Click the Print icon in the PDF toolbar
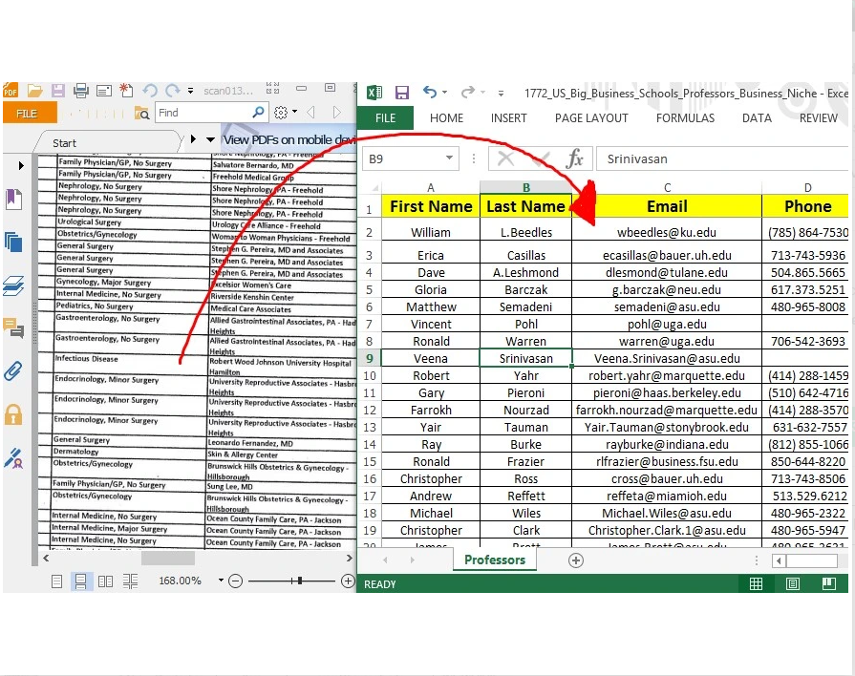 [81, 90]
